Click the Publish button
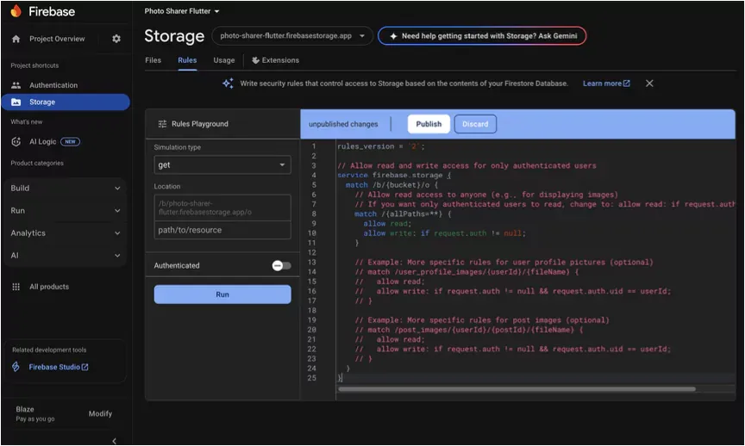 (x=429, y=124)
